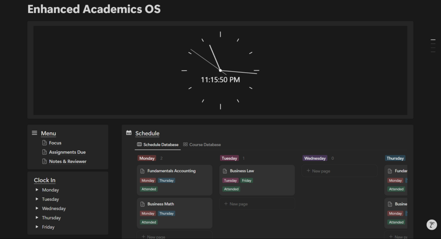The height and width of the screenshot is (239, 441).
Task: Expand the Monday toggle under Clock In
Action: [x=37, y=190]
